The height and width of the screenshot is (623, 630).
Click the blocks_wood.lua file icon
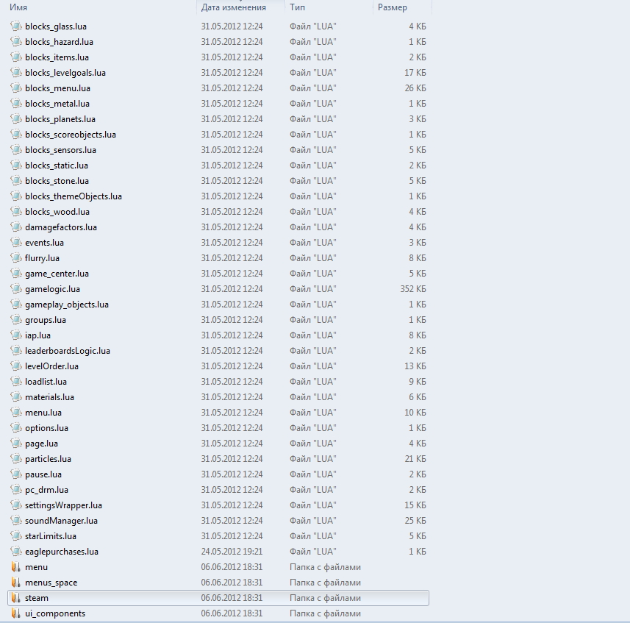(15, 211)
